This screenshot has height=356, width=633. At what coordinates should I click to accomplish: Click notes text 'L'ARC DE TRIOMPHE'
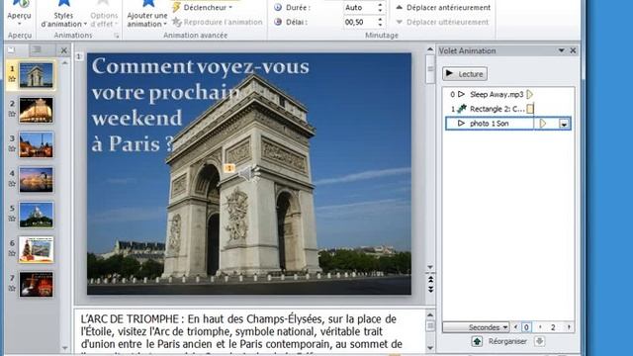click(x=130, y=318)
